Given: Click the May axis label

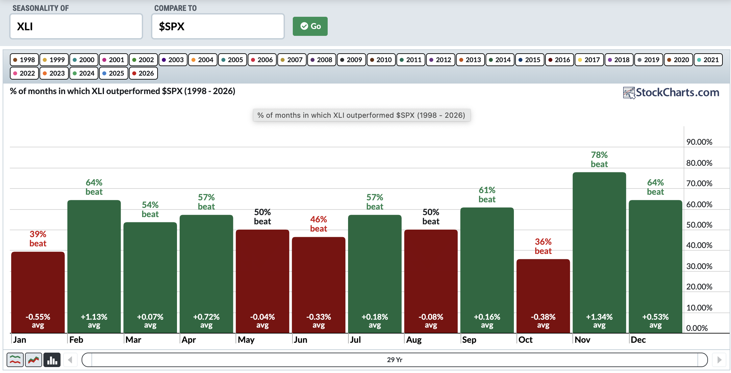Looking at the screenshot, I should coord(246,340).
